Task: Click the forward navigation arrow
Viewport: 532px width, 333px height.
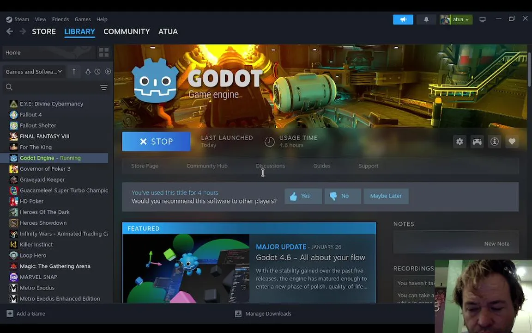Action: coord(23,31)
